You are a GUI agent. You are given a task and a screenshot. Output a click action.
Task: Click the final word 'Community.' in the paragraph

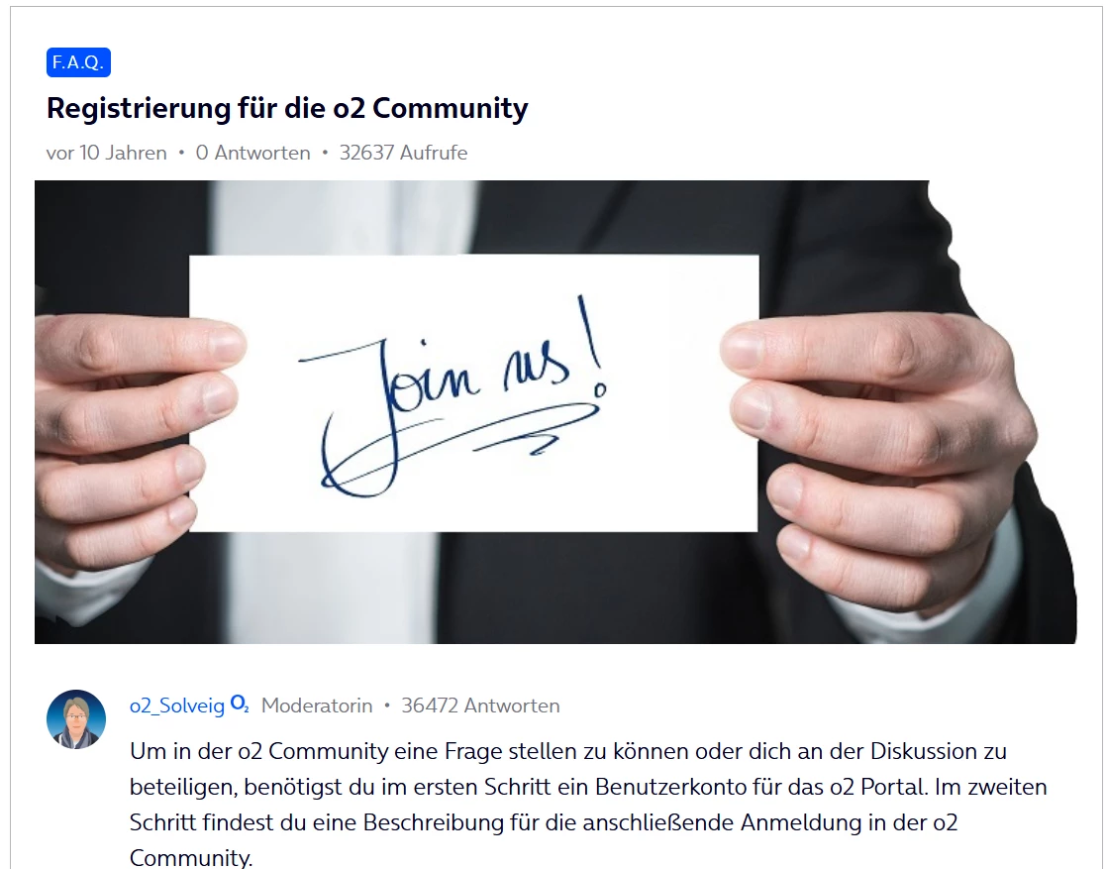tap(190, 857)
